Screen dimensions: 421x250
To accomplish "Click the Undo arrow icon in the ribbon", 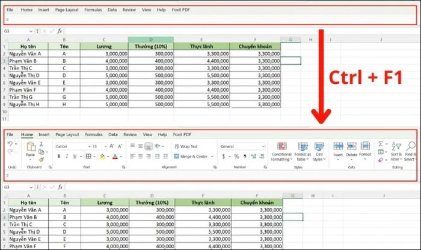I will pyautogui.click(x=10, y=144).
